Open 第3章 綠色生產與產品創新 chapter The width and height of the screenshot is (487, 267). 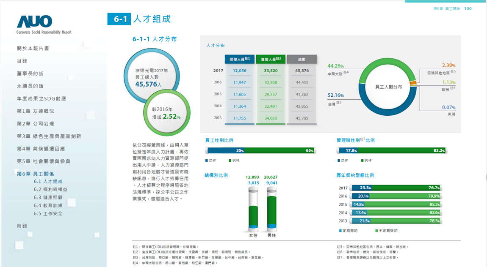coord(49,136)
